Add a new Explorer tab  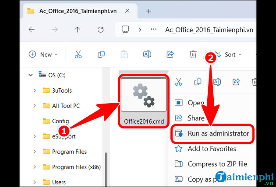(149, 11)
